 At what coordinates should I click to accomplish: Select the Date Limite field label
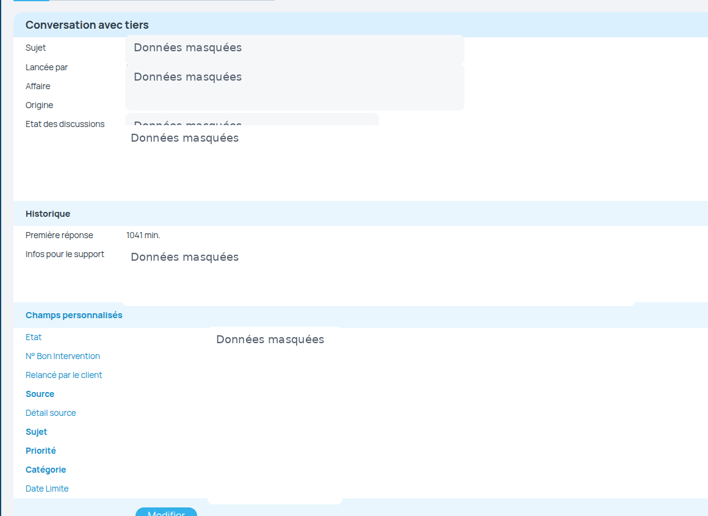(47, 489)
